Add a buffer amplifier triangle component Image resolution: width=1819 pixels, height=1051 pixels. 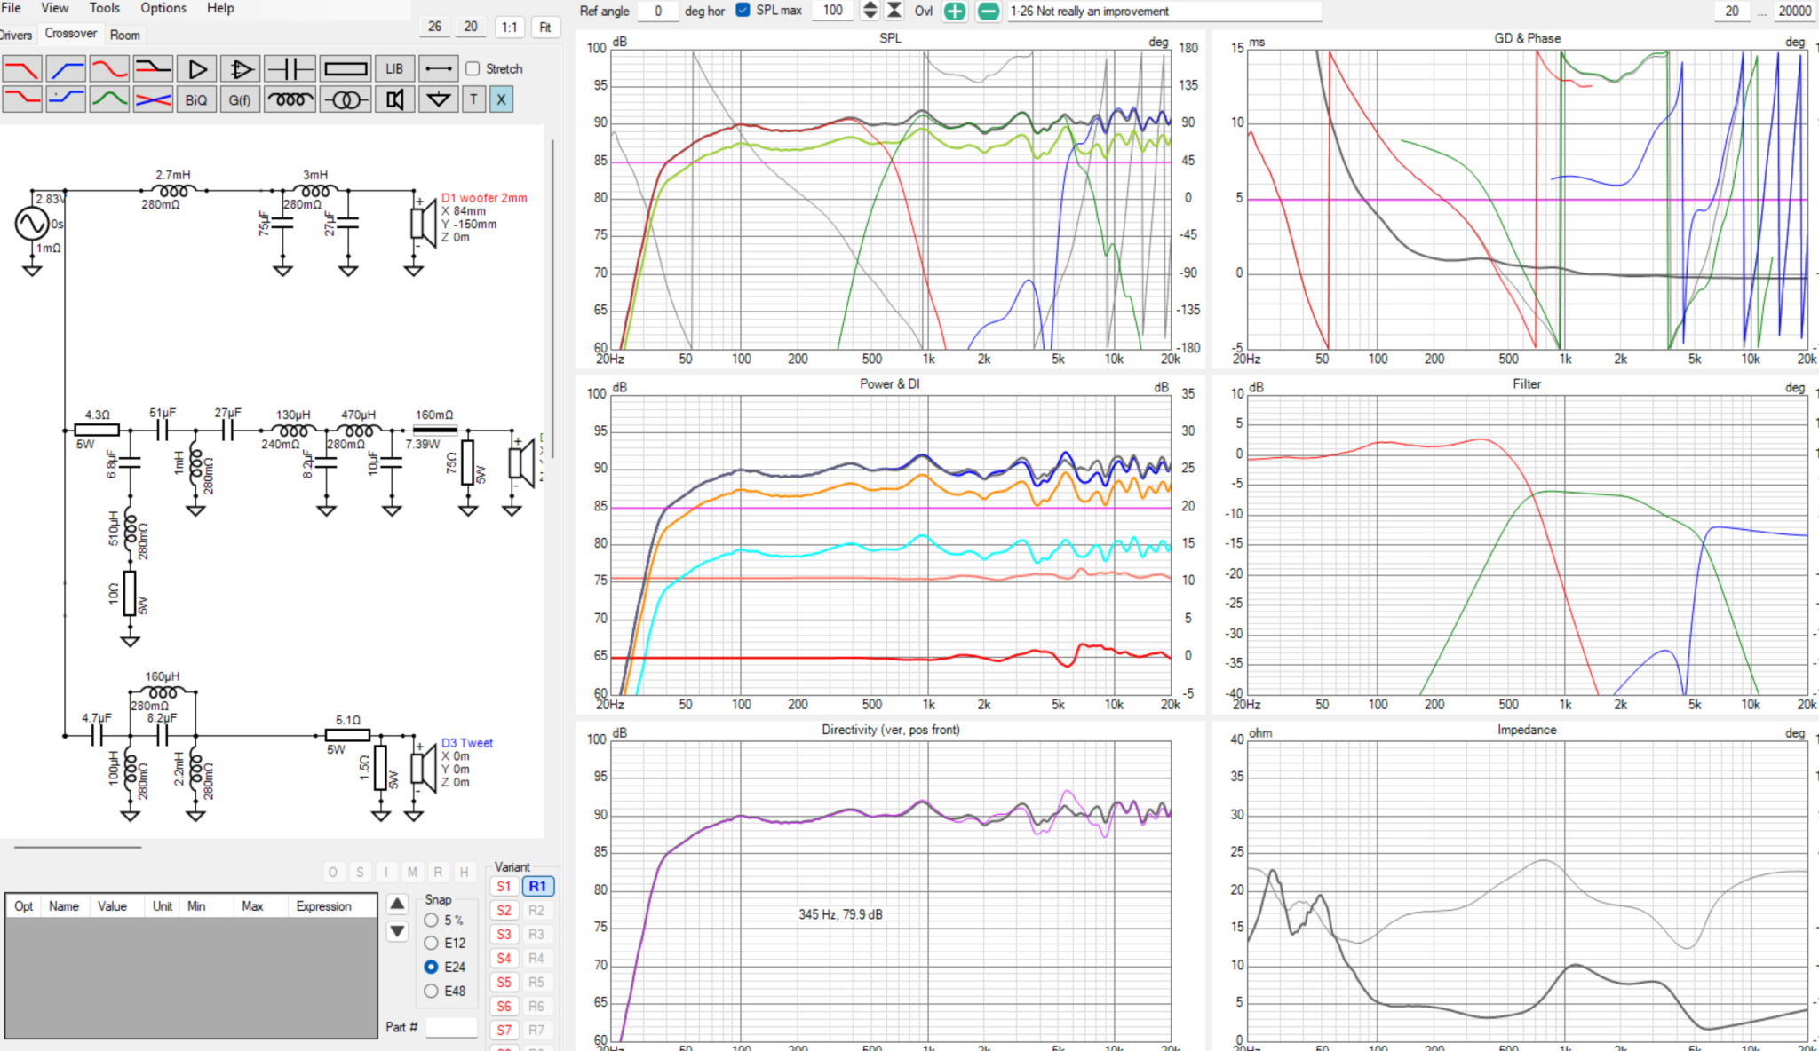point(197,68)
